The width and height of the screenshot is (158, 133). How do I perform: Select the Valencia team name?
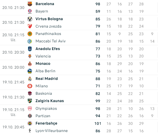pos(43,56)
